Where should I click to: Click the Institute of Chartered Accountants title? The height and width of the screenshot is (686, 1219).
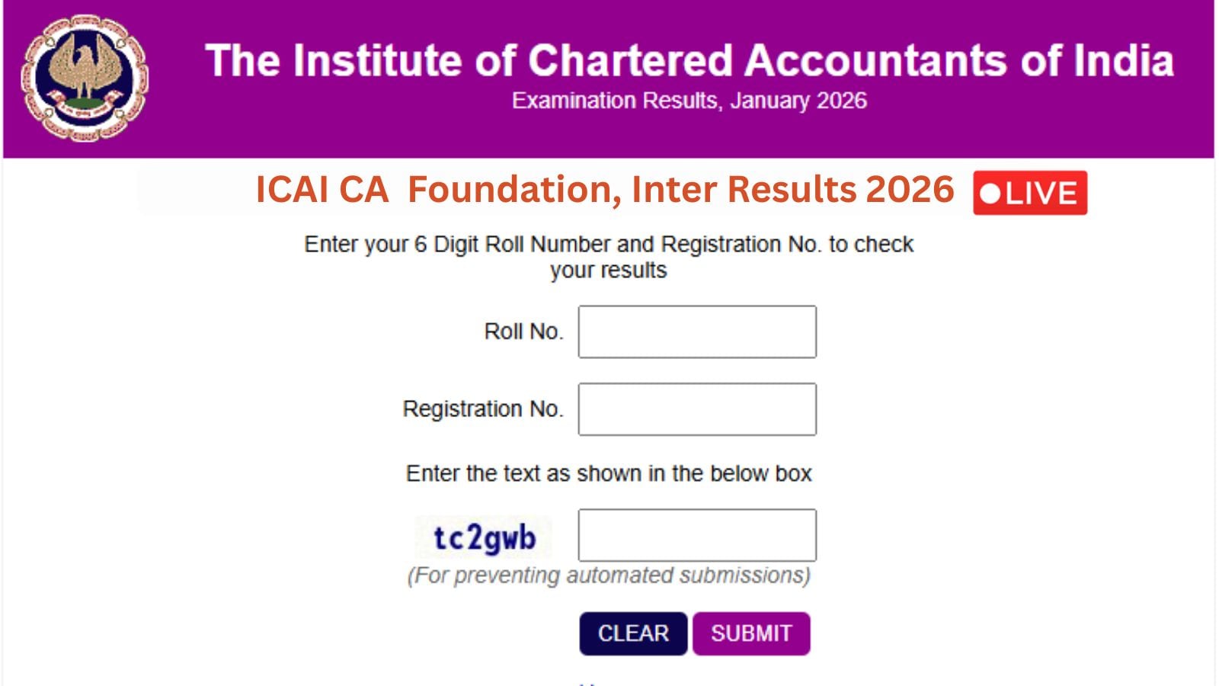(x=689, y=60)
